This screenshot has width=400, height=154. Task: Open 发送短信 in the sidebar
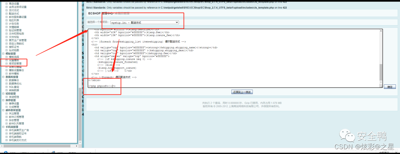click(14, 97)
